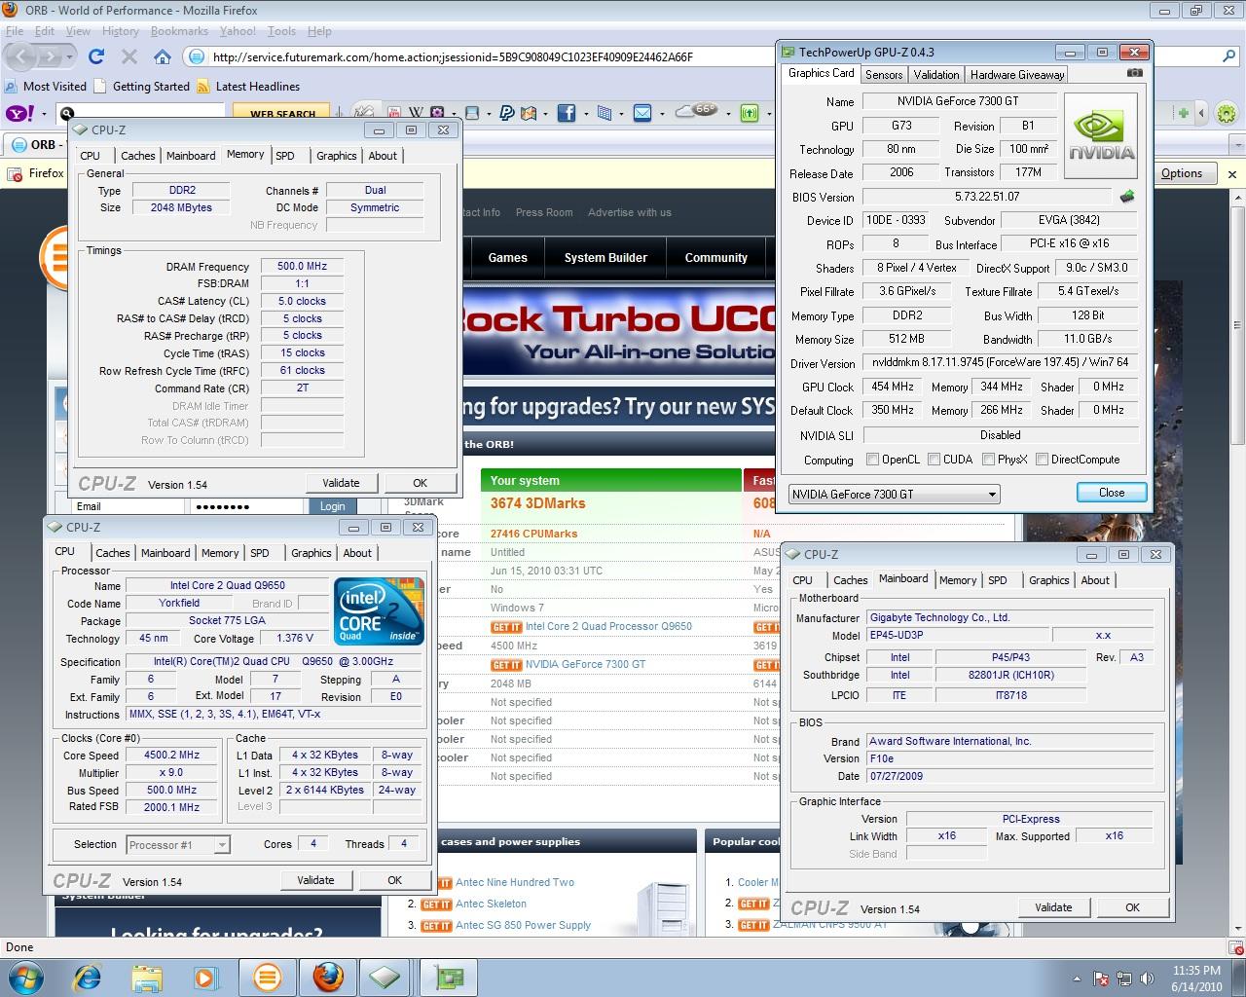
Task: Open Facebook from Yahoo toolbar
Action: [566, 114]
